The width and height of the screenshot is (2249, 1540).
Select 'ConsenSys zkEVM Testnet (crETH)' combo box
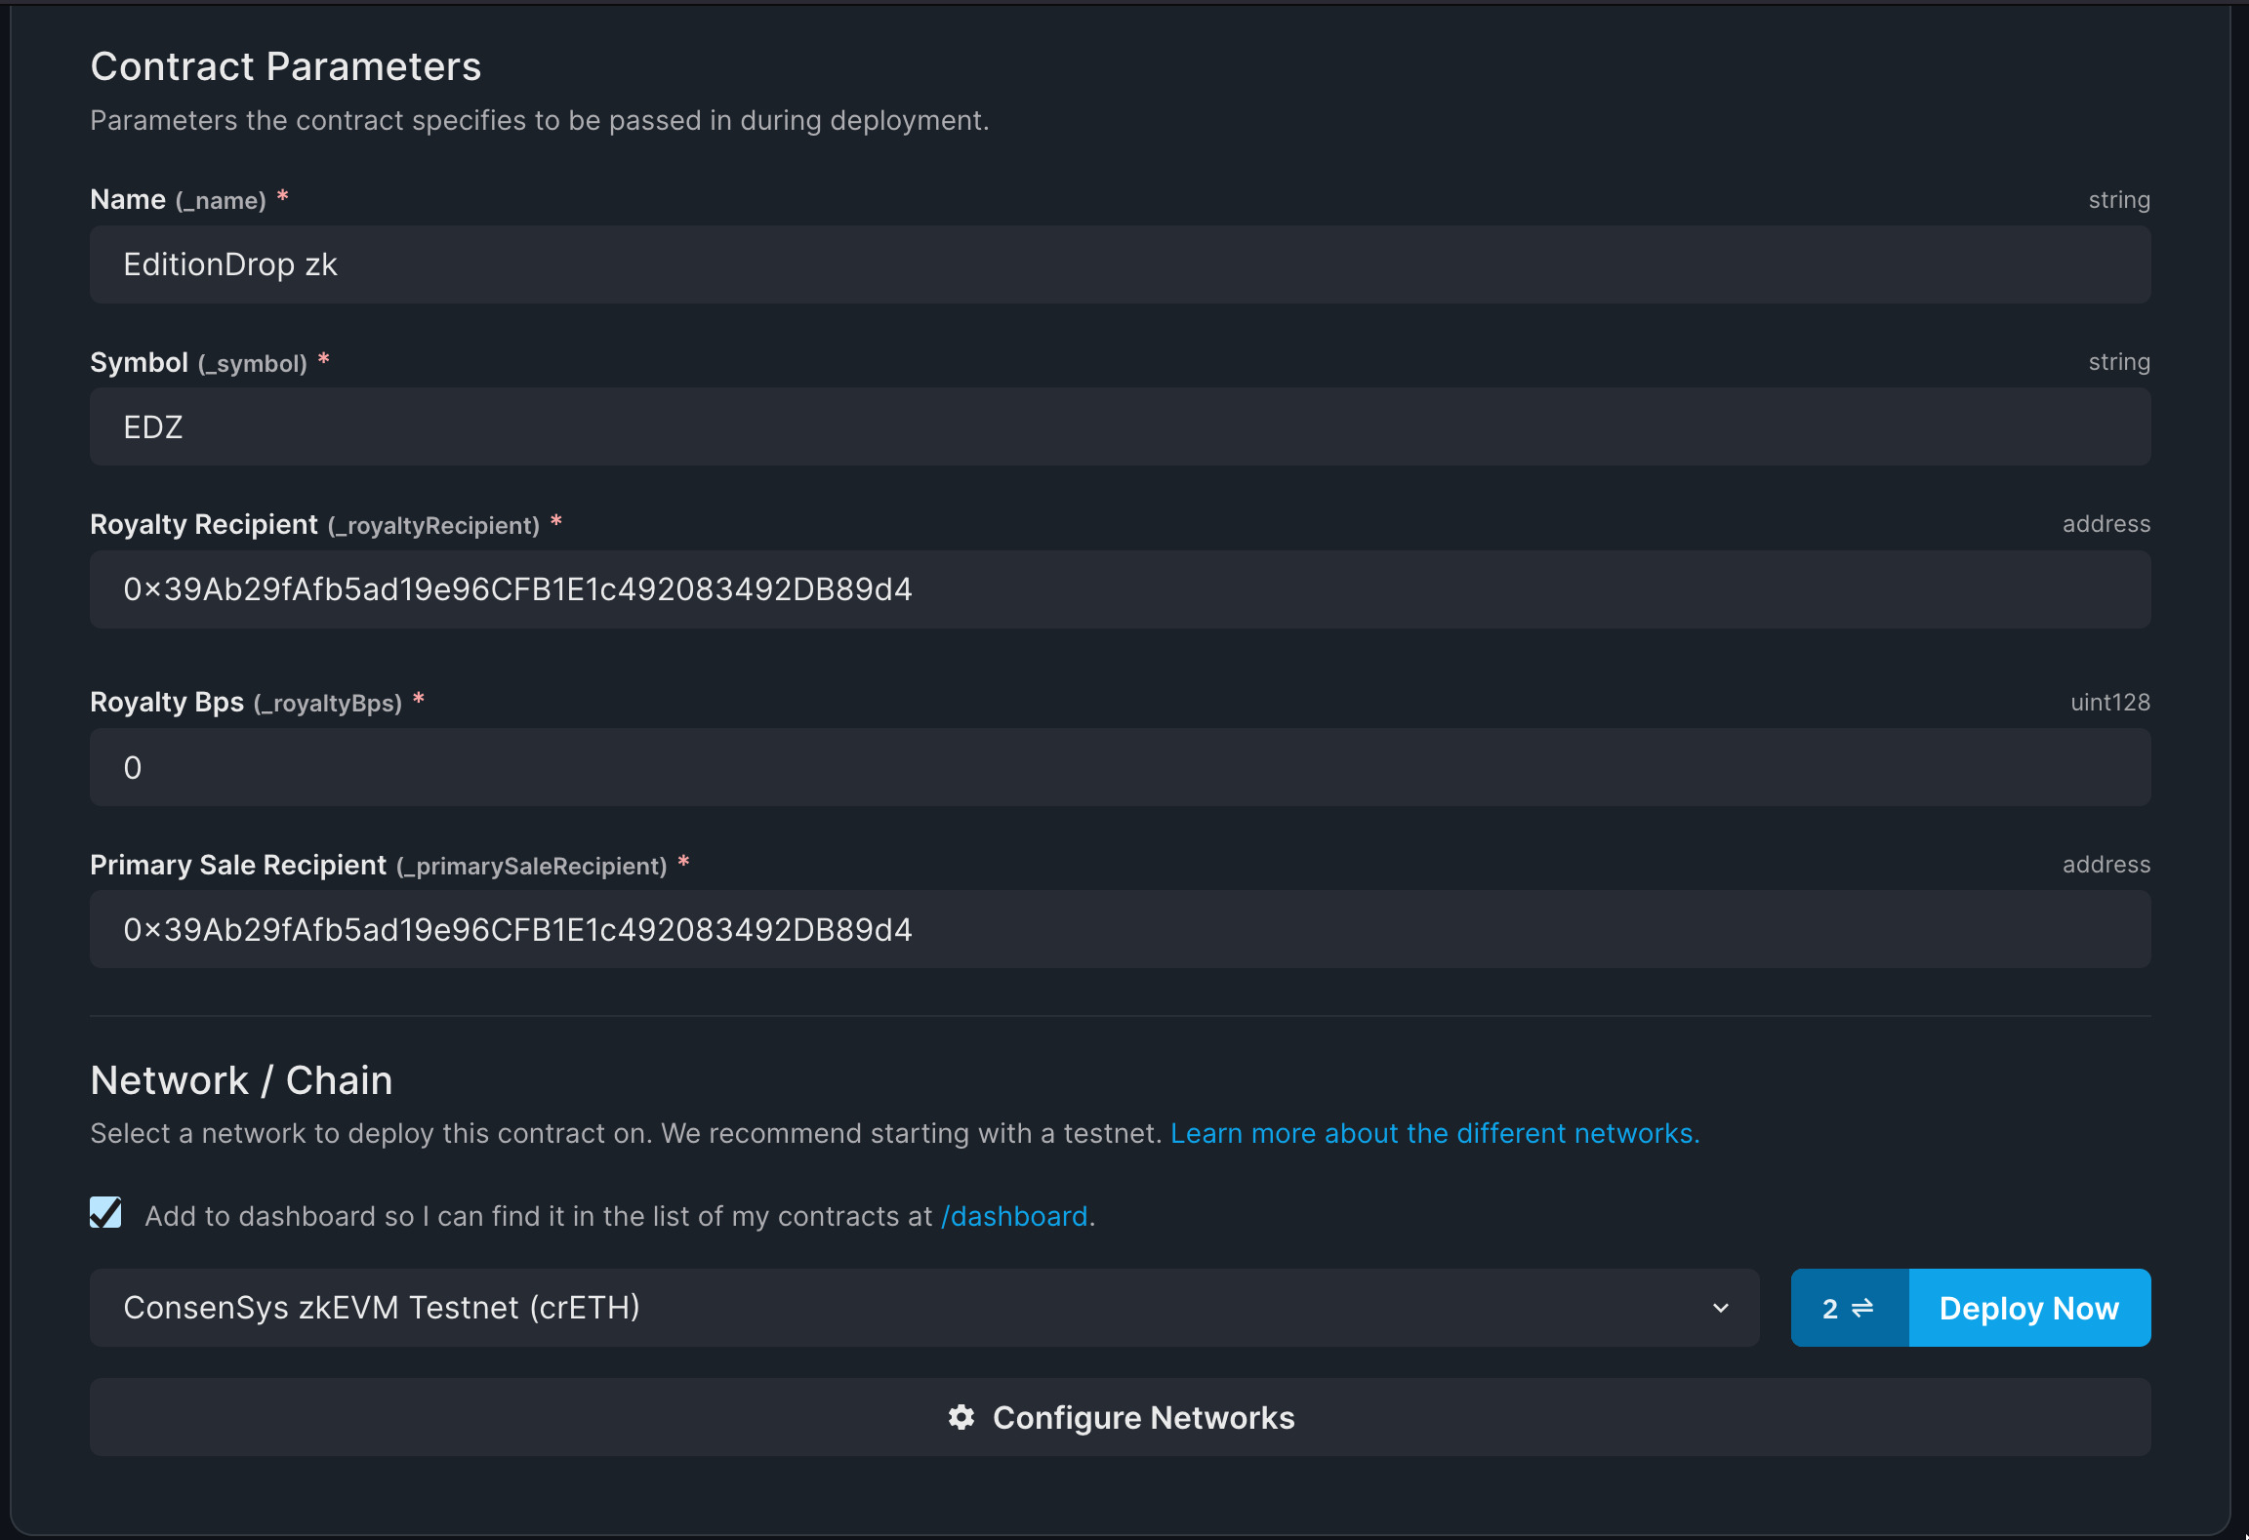922,1308
